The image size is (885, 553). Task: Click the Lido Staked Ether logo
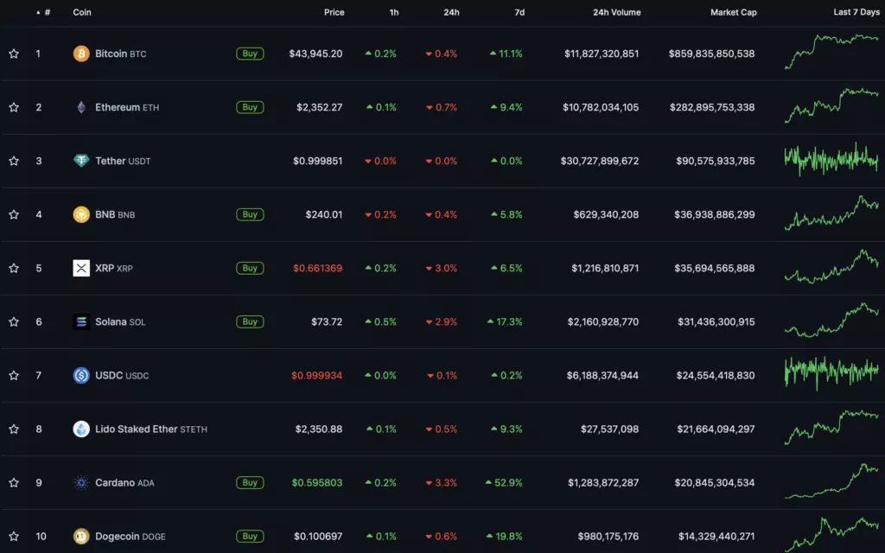coord(81,429)
